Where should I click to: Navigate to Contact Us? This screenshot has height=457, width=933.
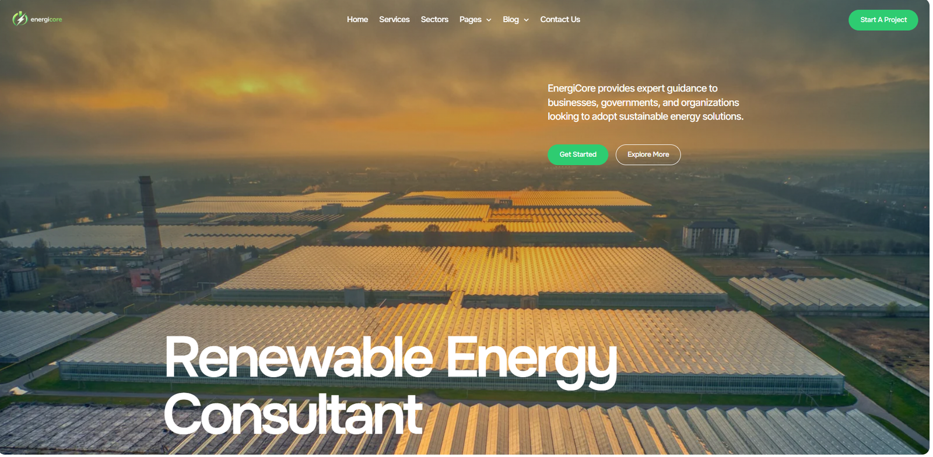pyautogui.click(x=560, y=20)
